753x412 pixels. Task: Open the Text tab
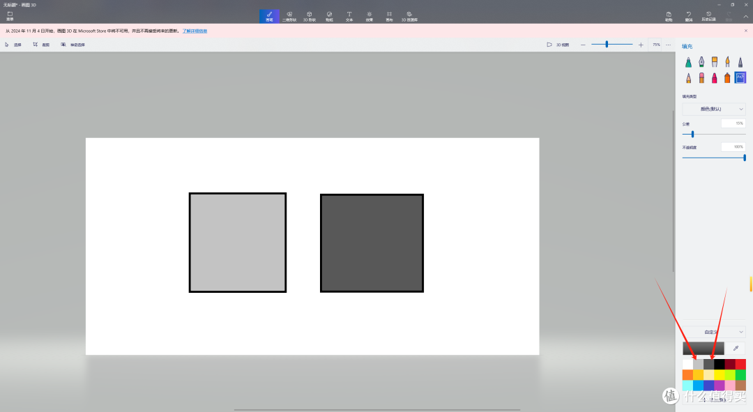coord(349,16)
